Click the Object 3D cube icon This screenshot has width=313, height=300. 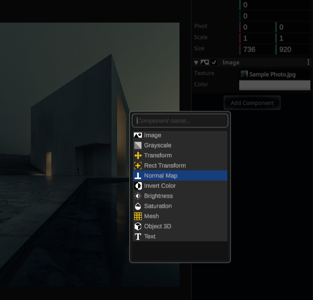(x=138, y=226)
